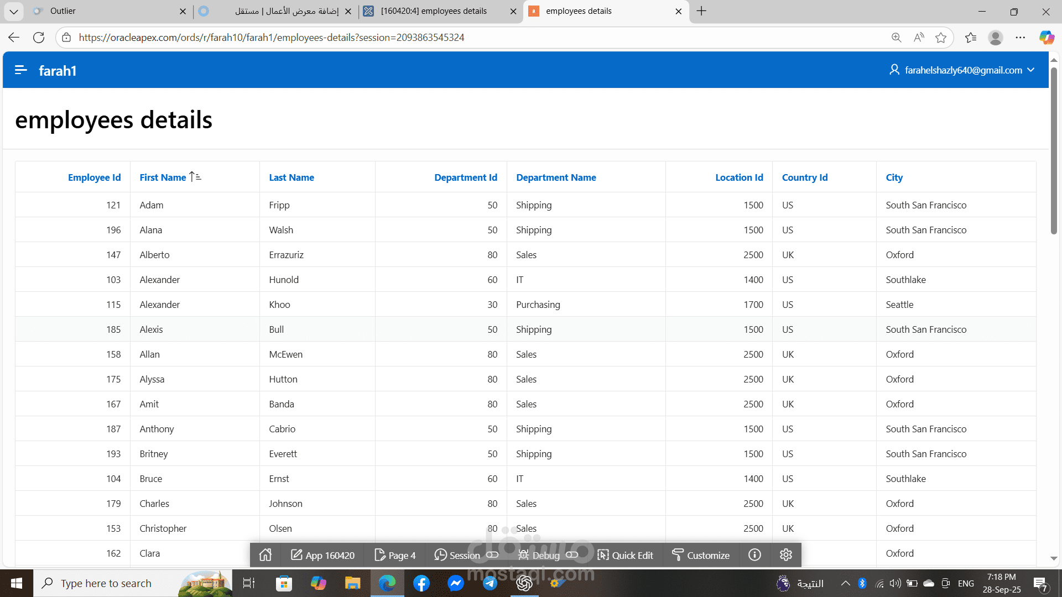Toggle the Session switch in developer toolbar
The image size is (1062, 597).
click(x=492, y=555)
